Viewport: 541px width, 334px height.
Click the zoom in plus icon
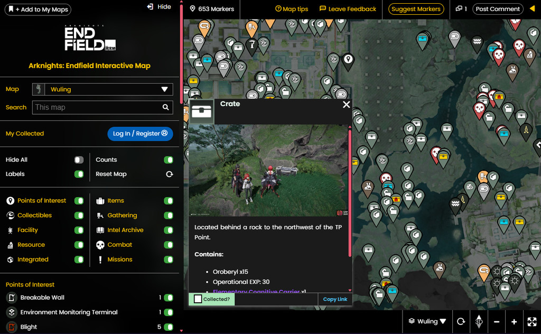pos(514,321)
